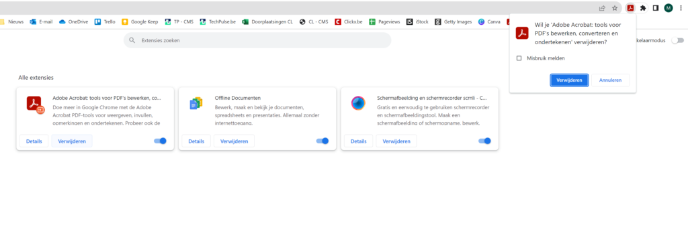Viewport: 688px width, 252px height.
Task: Click the Adobe Acrobat extension card icon
Action: point(35,105)
